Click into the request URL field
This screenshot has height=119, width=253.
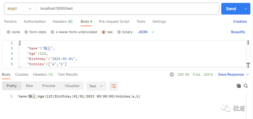pos(128,9)
